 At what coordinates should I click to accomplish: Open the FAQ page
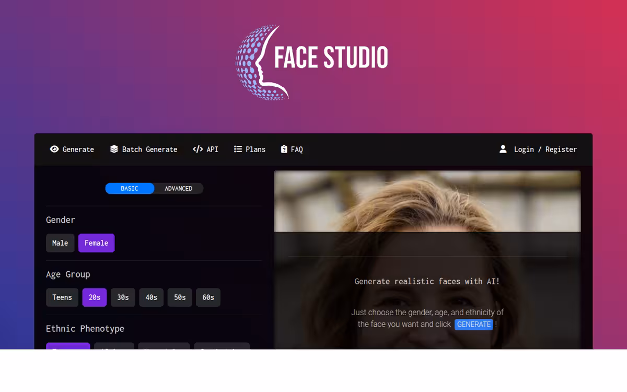[x=292, y=149]
